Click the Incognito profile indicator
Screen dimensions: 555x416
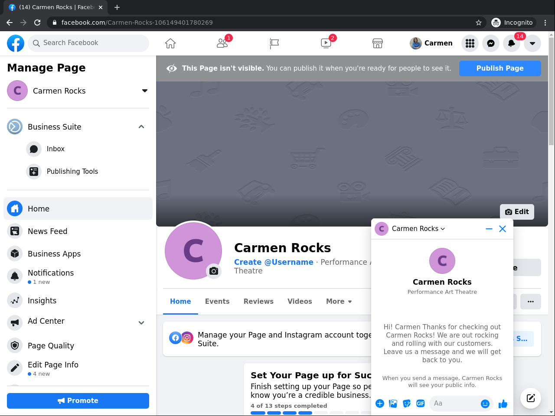point(513,23)
